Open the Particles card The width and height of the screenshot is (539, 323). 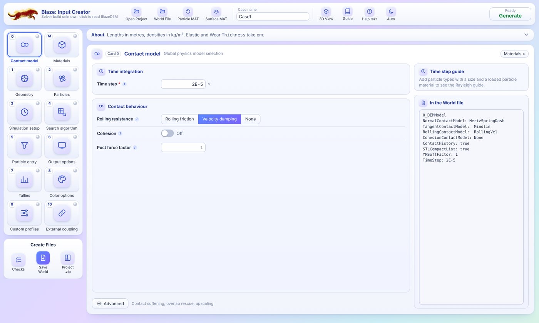pyautogui.click(x=62, y=78)
